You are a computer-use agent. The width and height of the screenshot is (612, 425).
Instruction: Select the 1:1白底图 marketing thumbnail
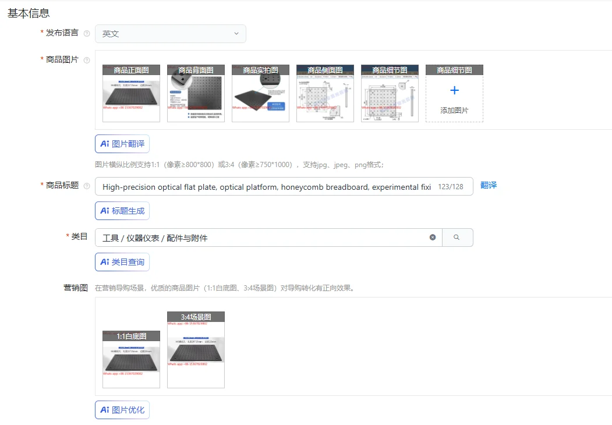click(131, 359)
